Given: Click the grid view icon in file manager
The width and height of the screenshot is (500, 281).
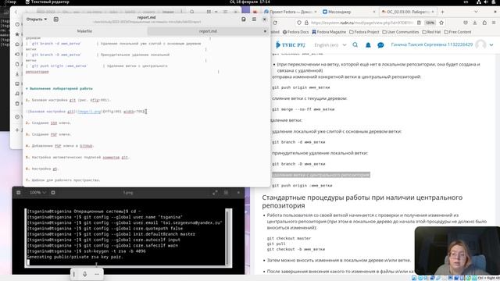Looking at the screenshot, I should (x=209, y=12).
